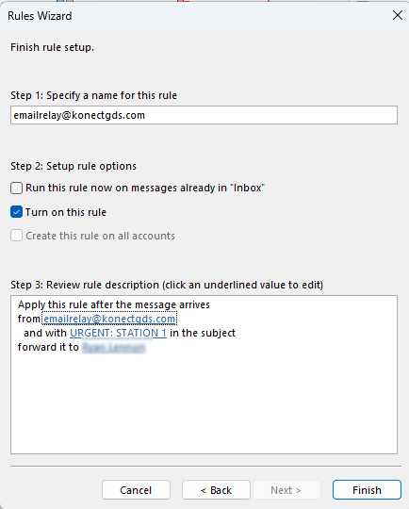
Task: Finish creating the rule
Action: tap(367, 490)
